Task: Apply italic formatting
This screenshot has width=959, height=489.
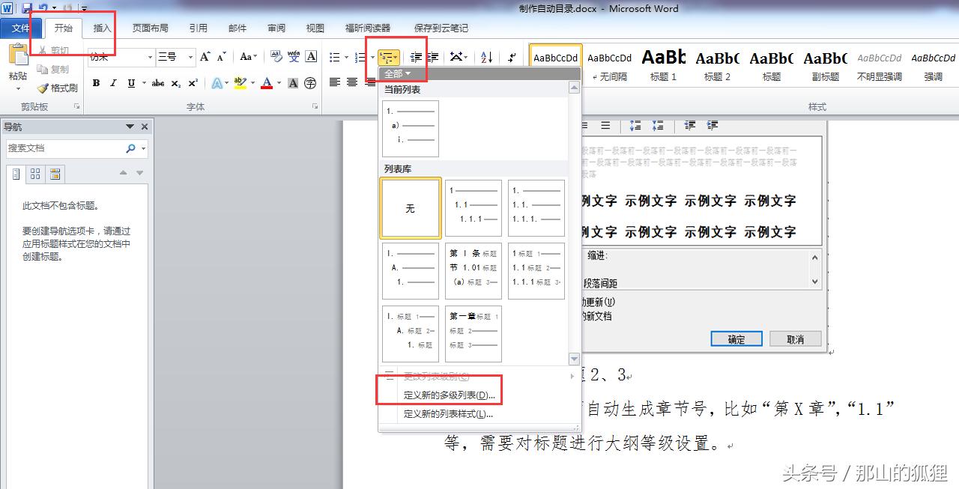Action: pyautogui.click(x=112, y=83)
